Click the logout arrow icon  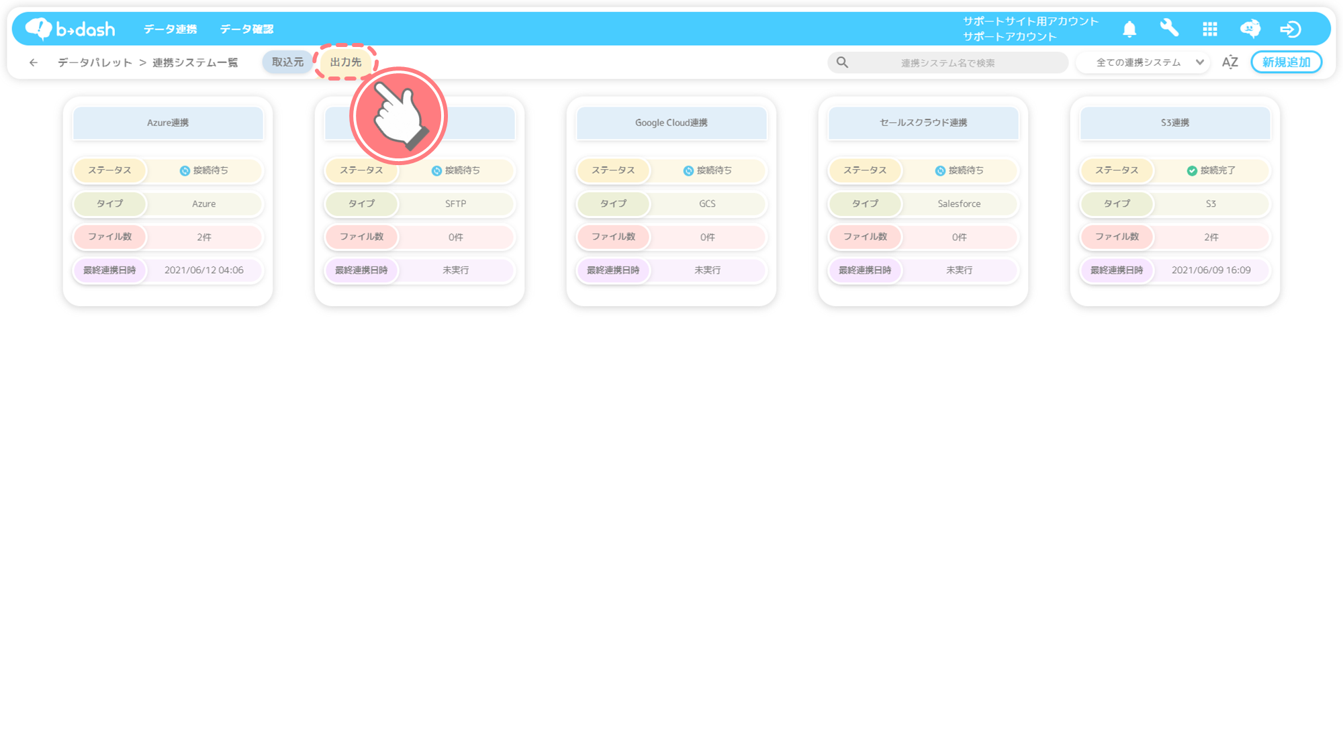[x=1291, y=29]
